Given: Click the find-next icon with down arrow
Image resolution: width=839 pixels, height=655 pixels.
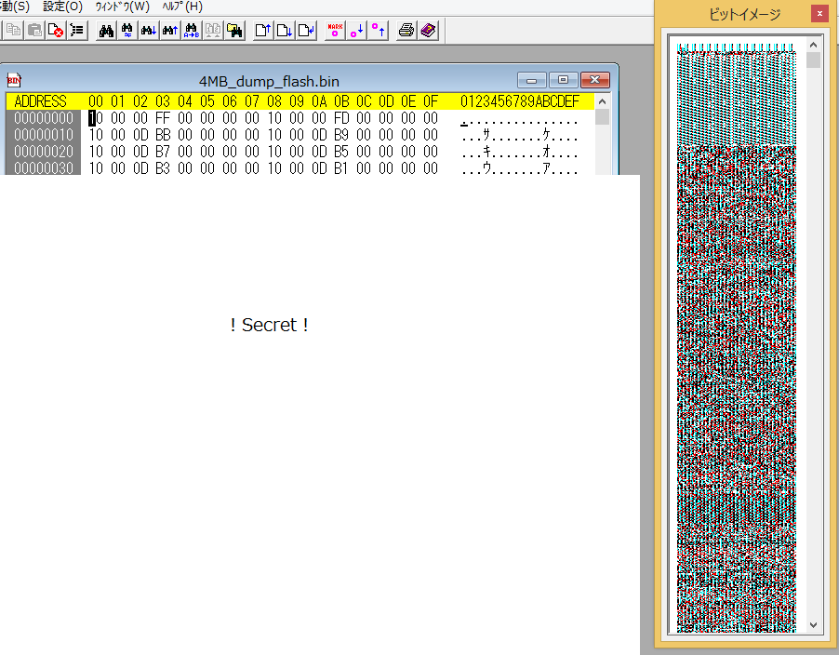Looking at the screenshot, I should pyautogui.click(x=149, y=31).
